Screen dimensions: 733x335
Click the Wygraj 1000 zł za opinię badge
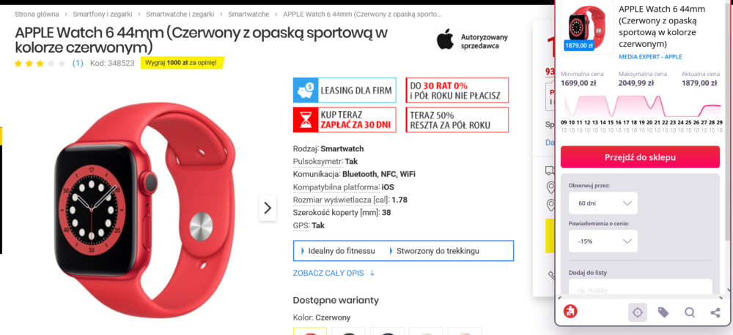click(182, 63)
